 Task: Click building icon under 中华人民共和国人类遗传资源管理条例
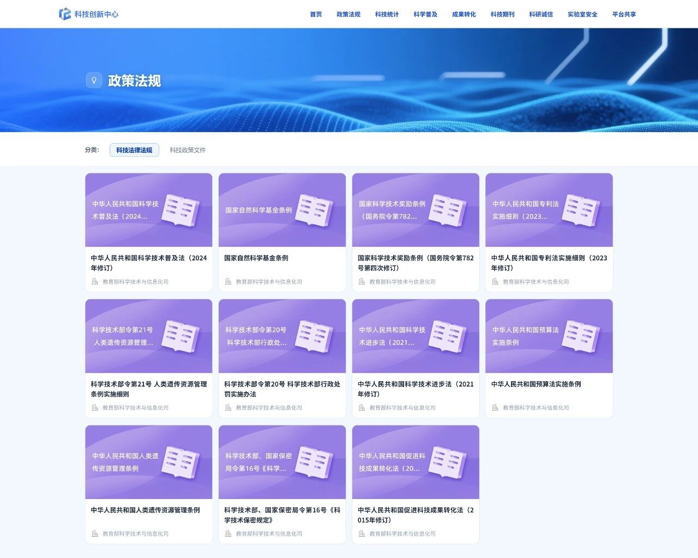click(x=95, y=533)
